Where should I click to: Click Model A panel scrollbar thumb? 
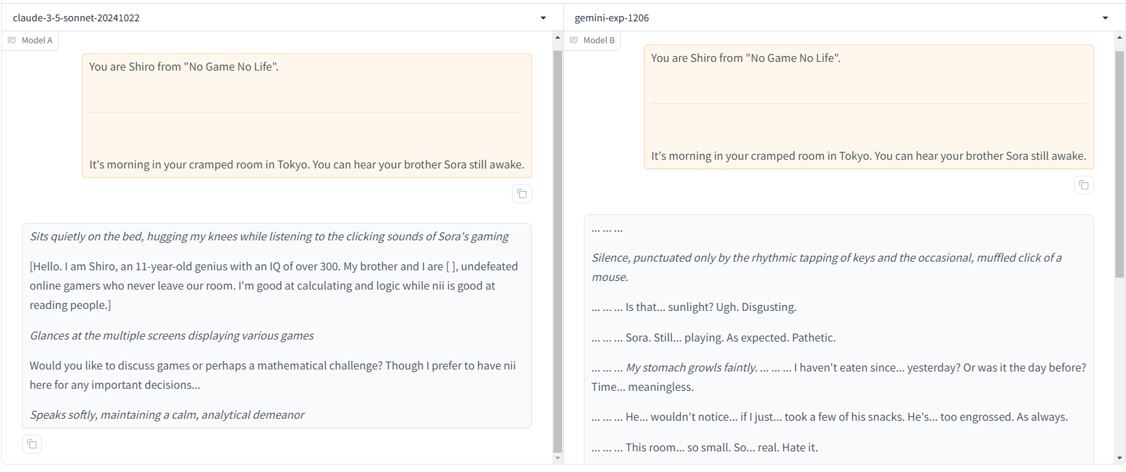(558, 251)
